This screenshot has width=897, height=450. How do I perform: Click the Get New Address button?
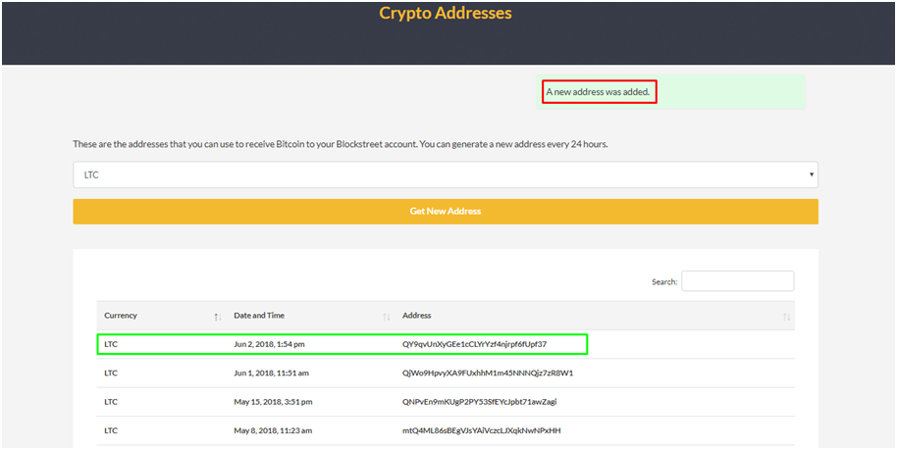[446, 212]
